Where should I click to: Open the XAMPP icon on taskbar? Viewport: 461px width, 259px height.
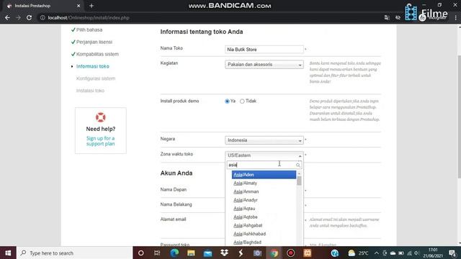click(308, 253)
